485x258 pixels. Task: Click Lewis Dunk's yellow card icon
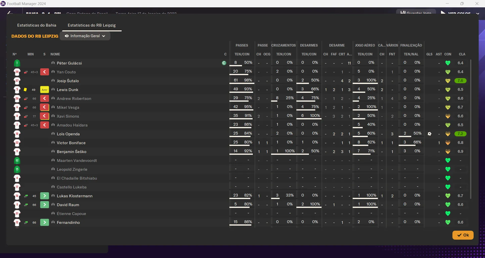pos(25,90)
